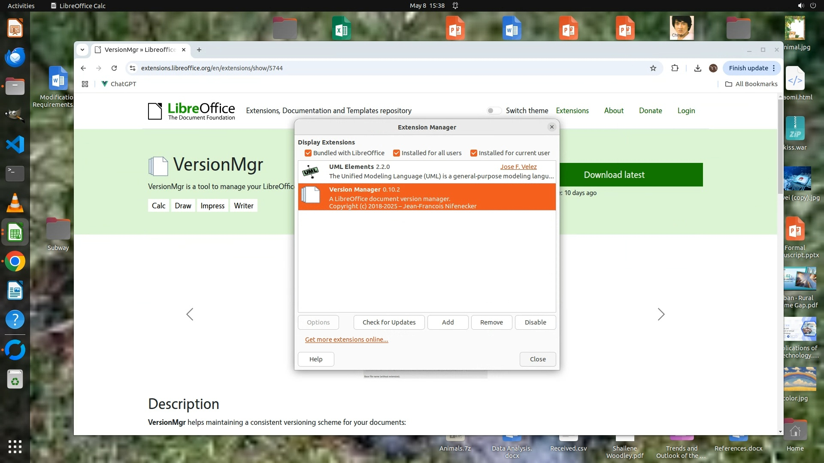Screen dimensions: 824x463
Task: Open the Donate menu item
Action: [x=650, y=111]
